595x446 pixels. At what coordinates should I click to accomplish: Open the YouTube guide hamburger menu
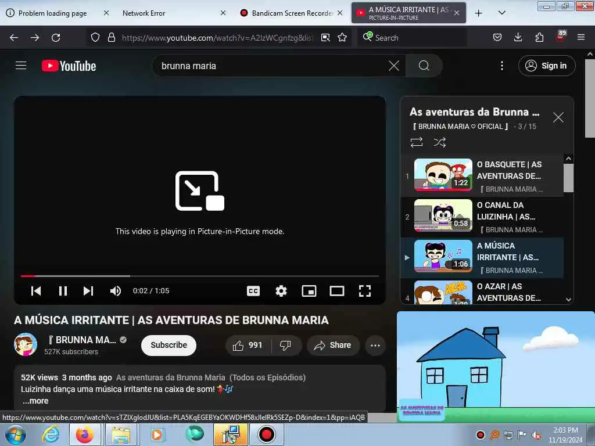21,66
